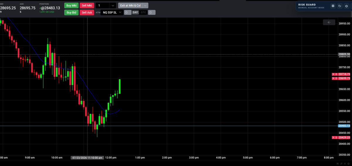Click the Buy Mkt button
The height and width of the screenshot is (166, 352).
pos(71,5)
